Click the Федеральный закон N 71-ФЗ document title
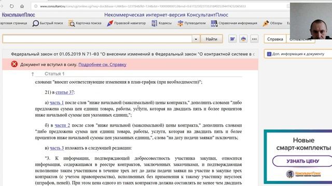This screenshot has height=186, width=332. click(x=133, y=54)
